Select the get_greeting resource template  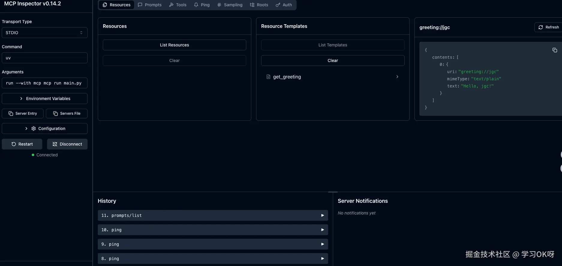click(x=333, y=77)
